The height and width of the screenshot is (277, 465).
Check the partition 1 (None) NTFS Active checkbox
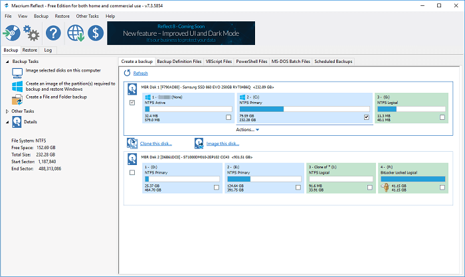pos(229,117)
